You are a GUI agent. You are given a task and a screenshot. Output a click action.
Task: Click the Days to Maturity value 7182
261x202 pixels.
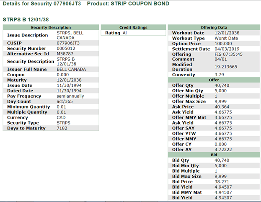pos(62,128)
